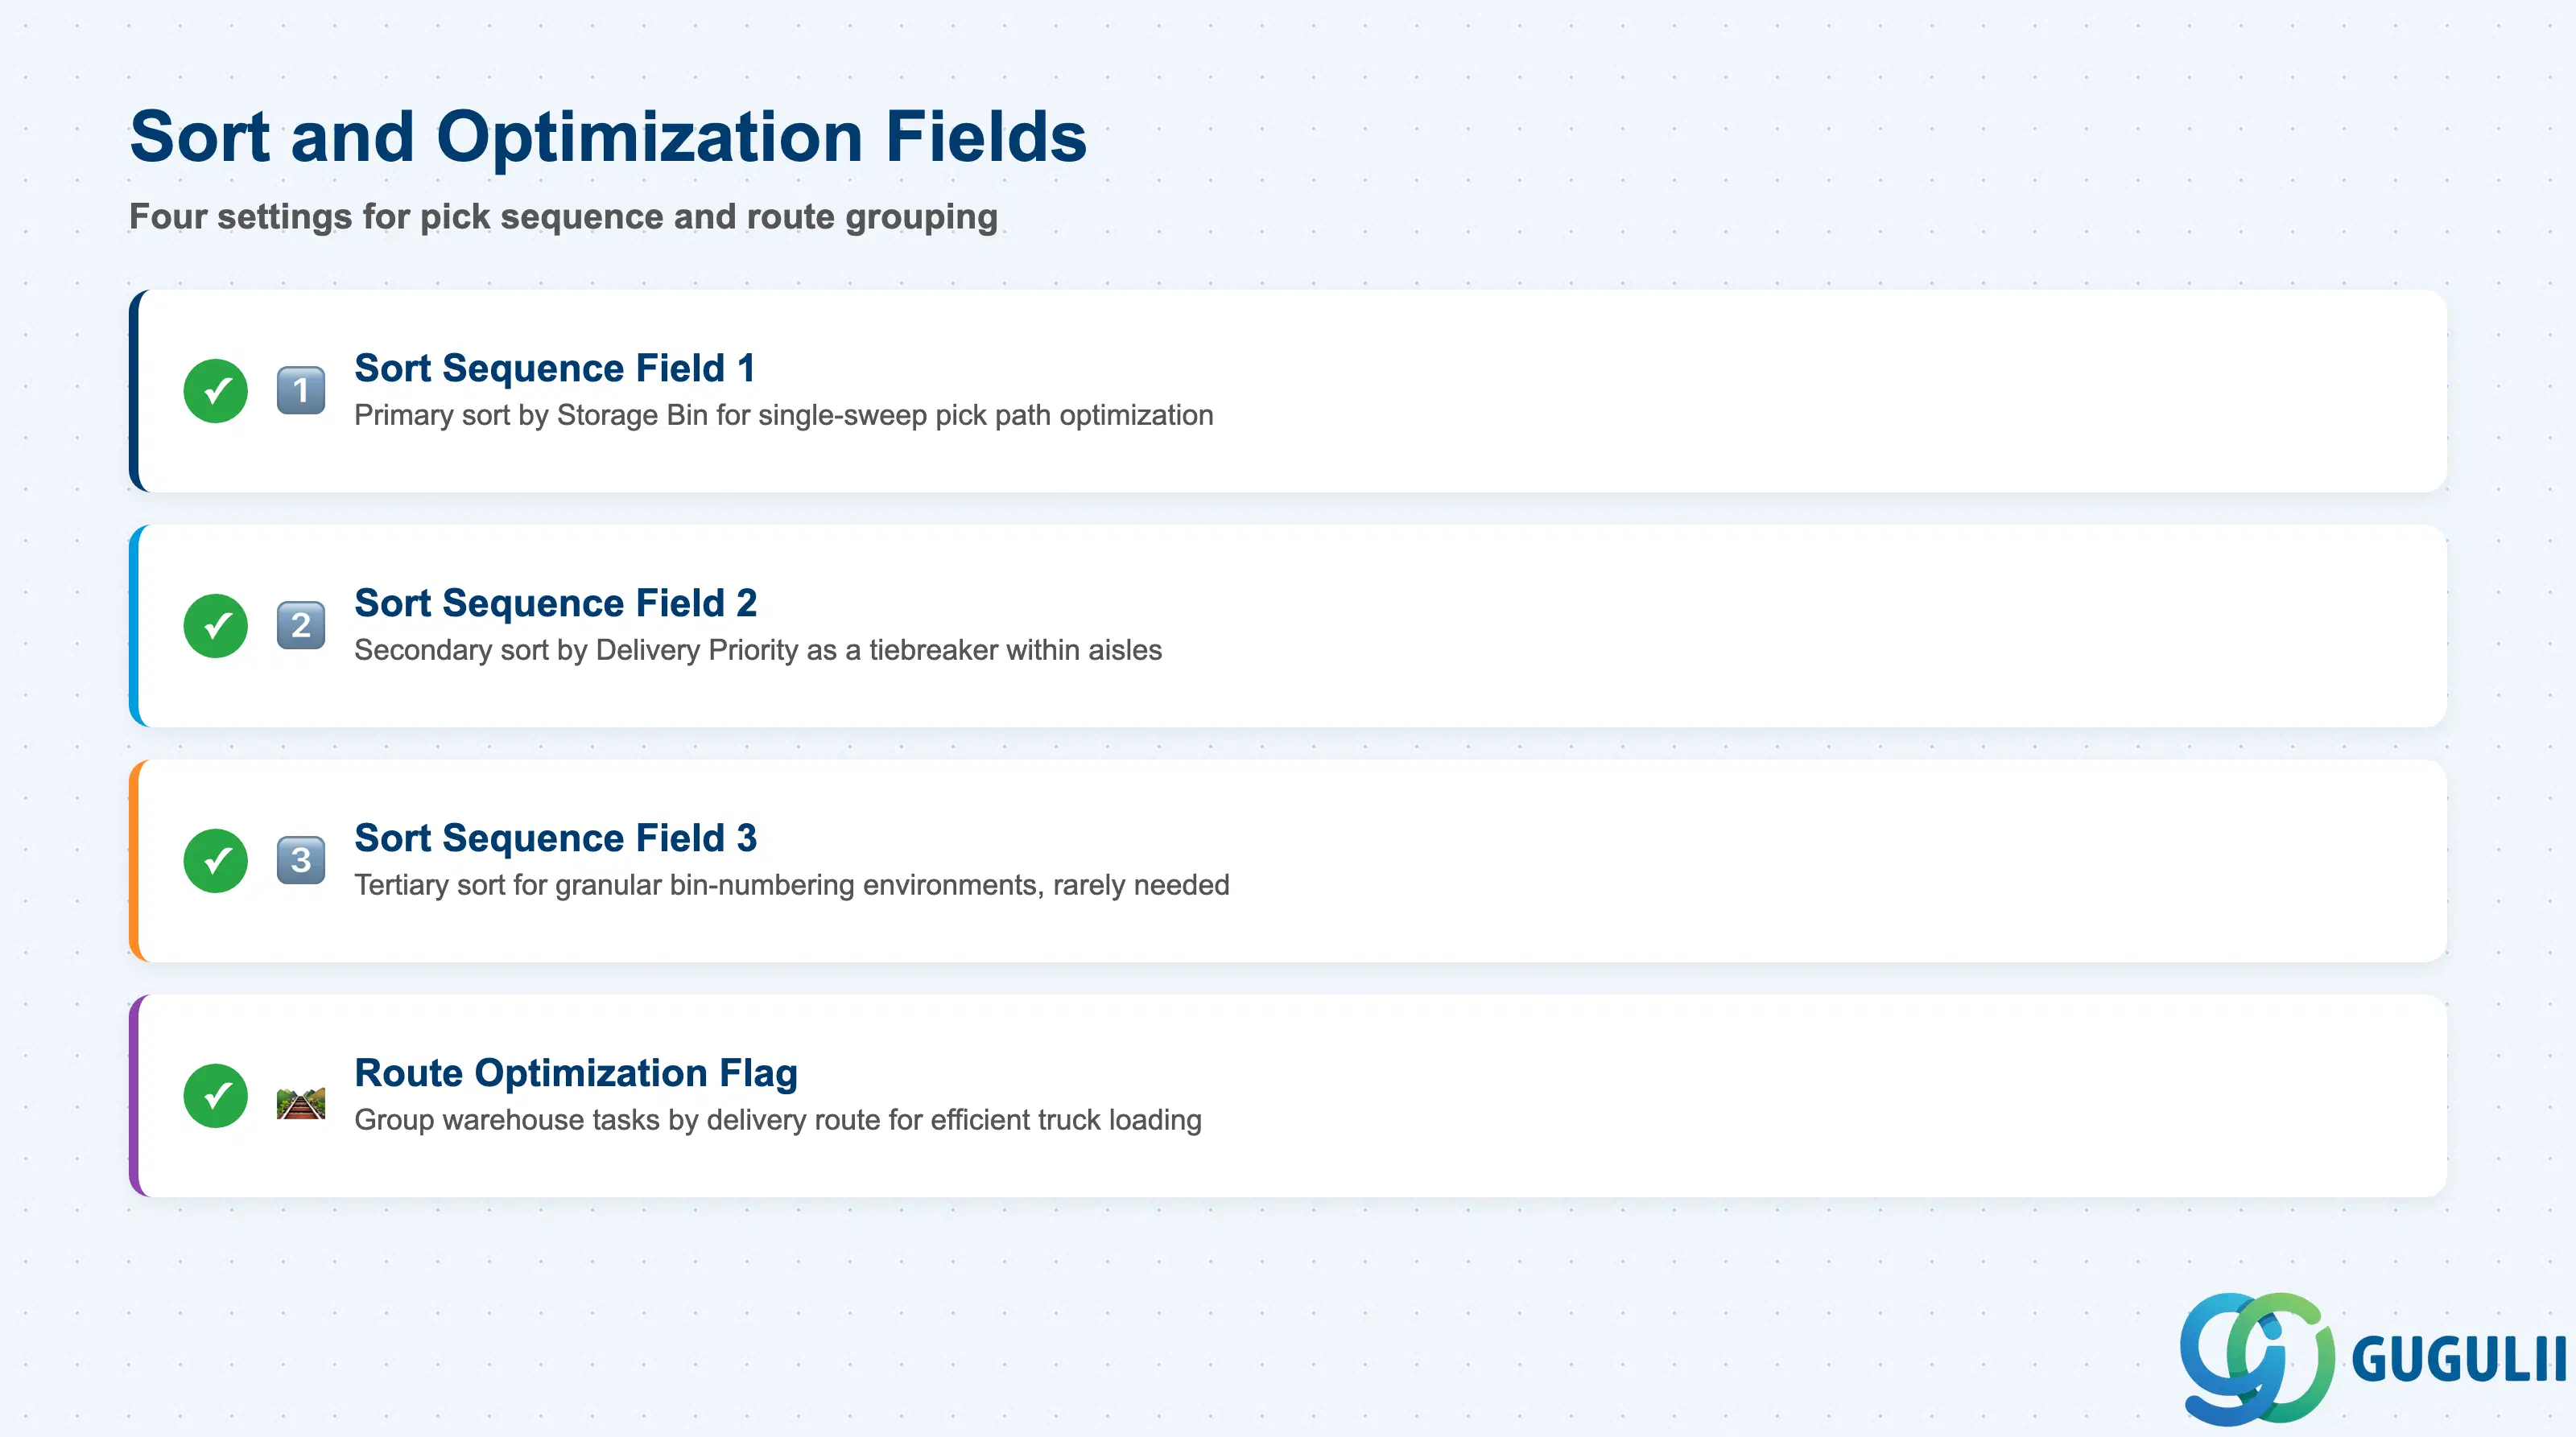Viewport: 2576px width, 1437px height.
Task: Select the Route Optimization Flag heading
Action: [x=576, y=1073]
